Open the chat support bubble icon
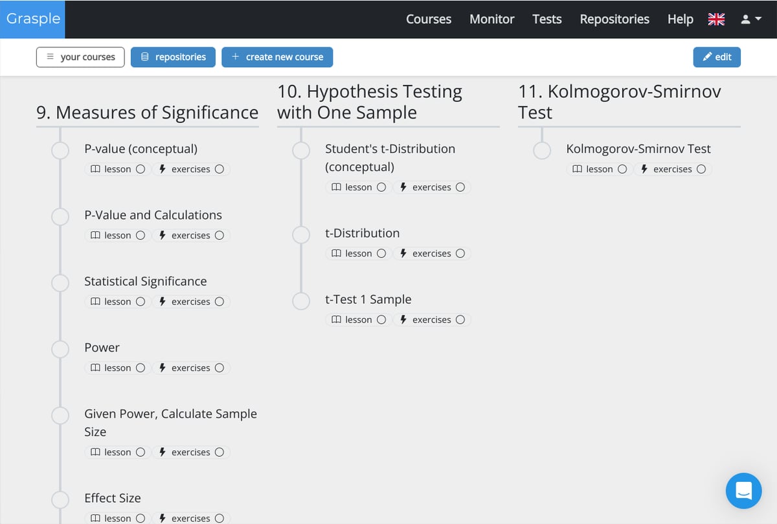Image resolution: width=777 pixels, height=524 pixels. (x=743, y=490)
